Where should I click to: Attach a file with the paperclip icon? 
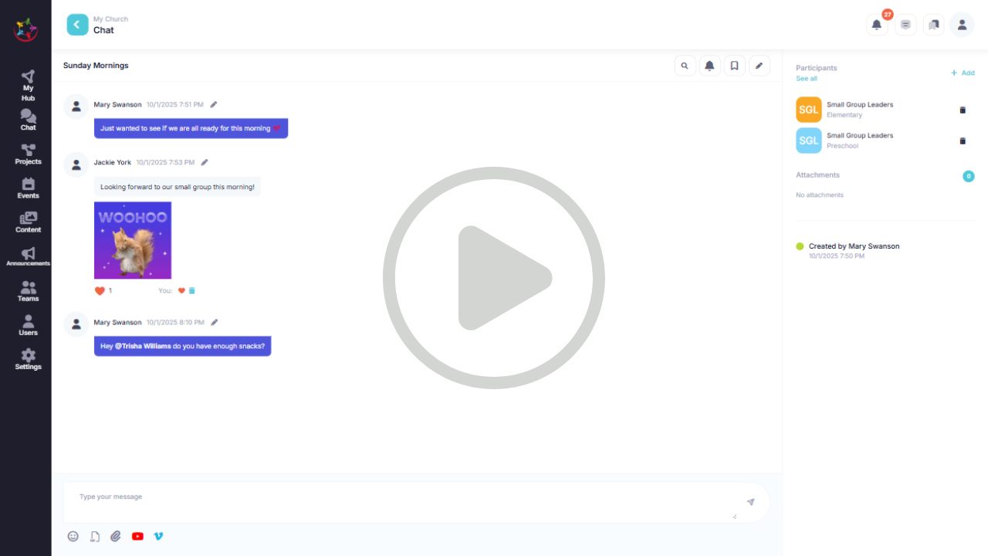pyautogui.click(x=116, y=536)
